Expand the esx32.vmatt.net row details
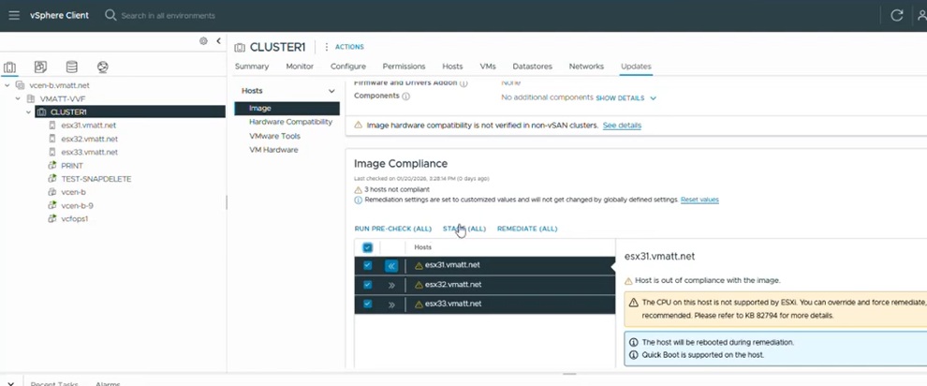 (391, 285)
